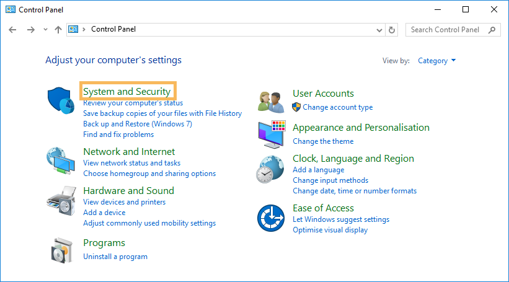The height and width of the screenshot is (282, 509).
Task: Refresh the Control Panel address bar
Action: tap(391, 30)
